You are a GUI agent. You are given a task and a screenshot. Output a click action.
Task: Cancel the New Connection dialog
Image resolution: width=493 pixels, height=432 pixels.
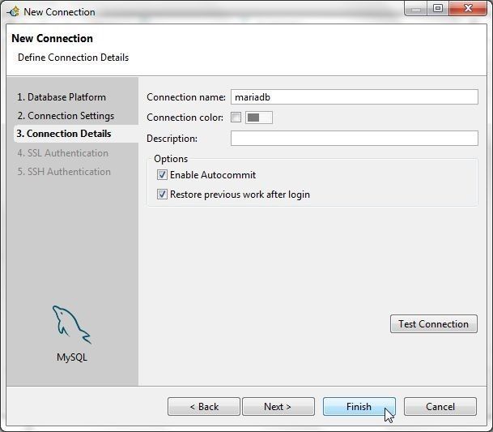point(440,407)
